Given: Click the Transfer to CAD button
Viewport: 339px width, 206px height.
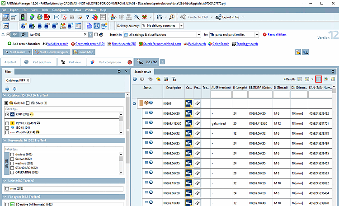Looking at the screenshot, I should (194, 17).
